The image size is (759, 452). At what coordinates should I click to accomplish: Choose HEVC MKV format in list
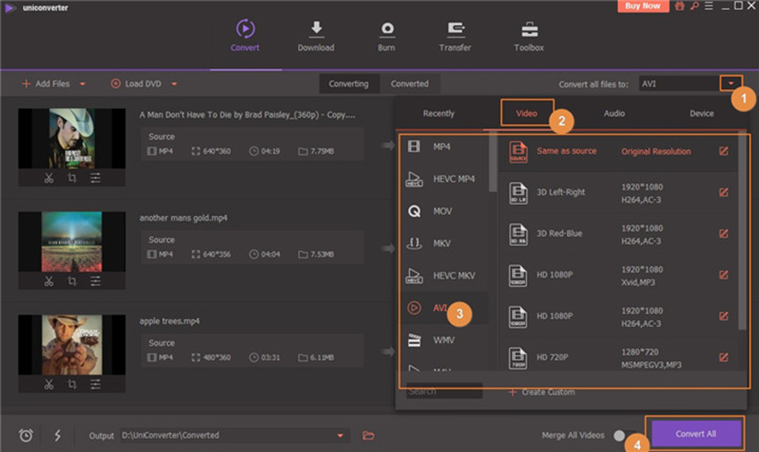click(445, 276)
